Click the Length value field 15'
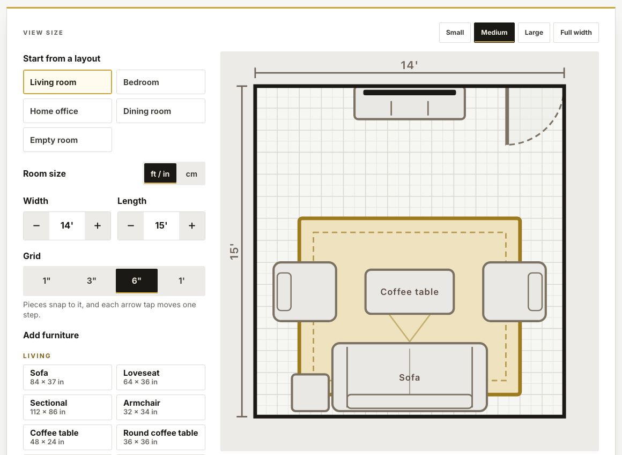The image size is (622, 455). [161, 226]
